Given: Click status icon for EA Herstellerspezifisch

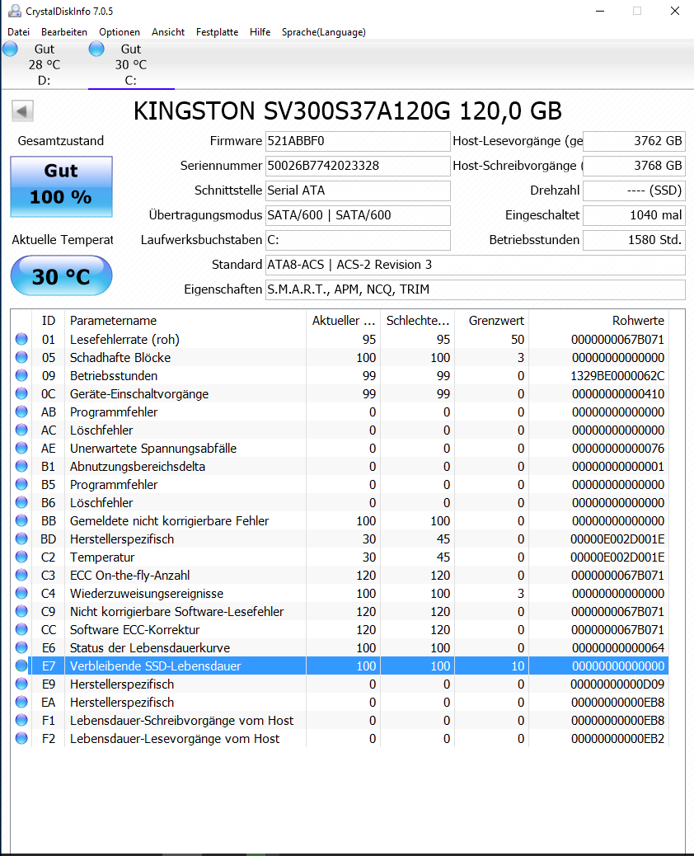Looking at the screenshot, I should pyautogui.click(x=21, y=702).
